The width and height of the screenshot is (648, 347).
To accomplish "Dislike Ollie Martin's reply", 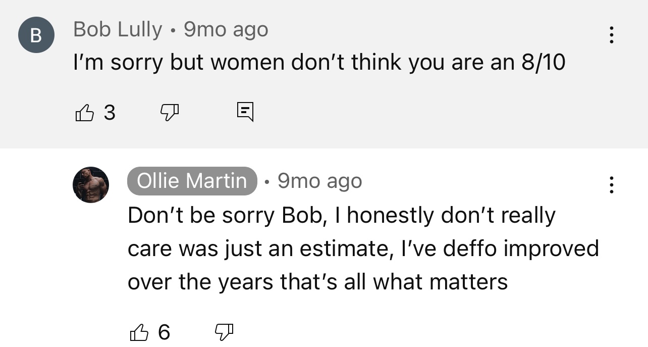I will point(225,332).
